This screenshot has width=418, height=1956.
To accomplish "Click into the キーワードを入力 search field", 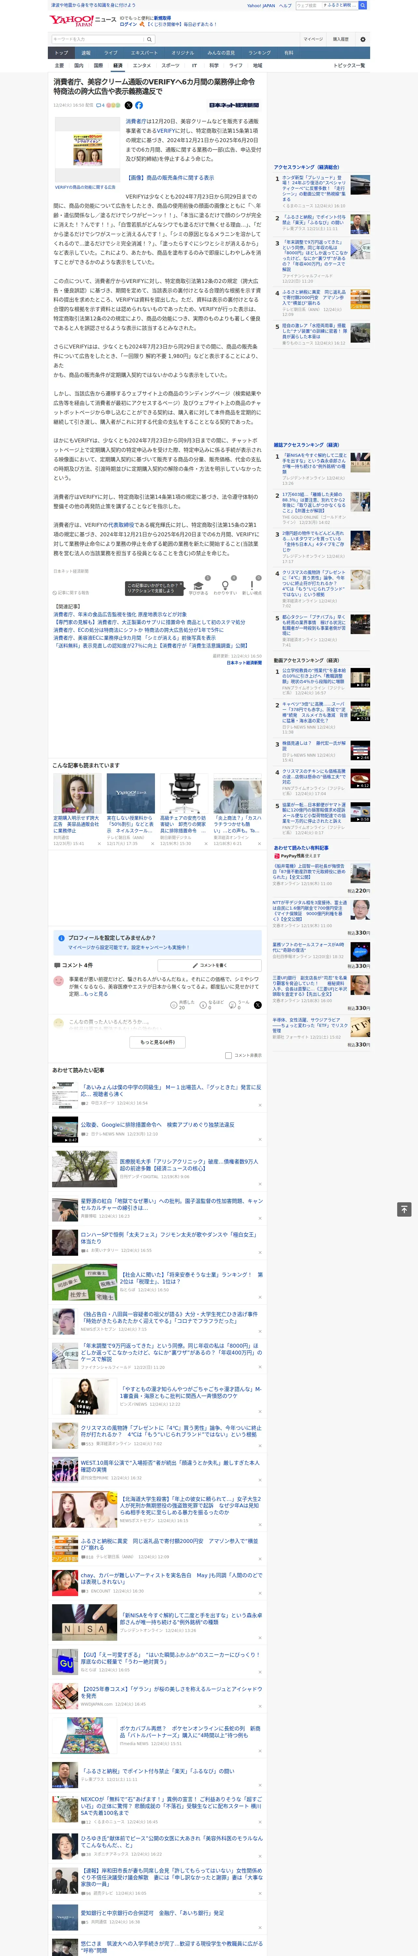I will coord(98,39).
